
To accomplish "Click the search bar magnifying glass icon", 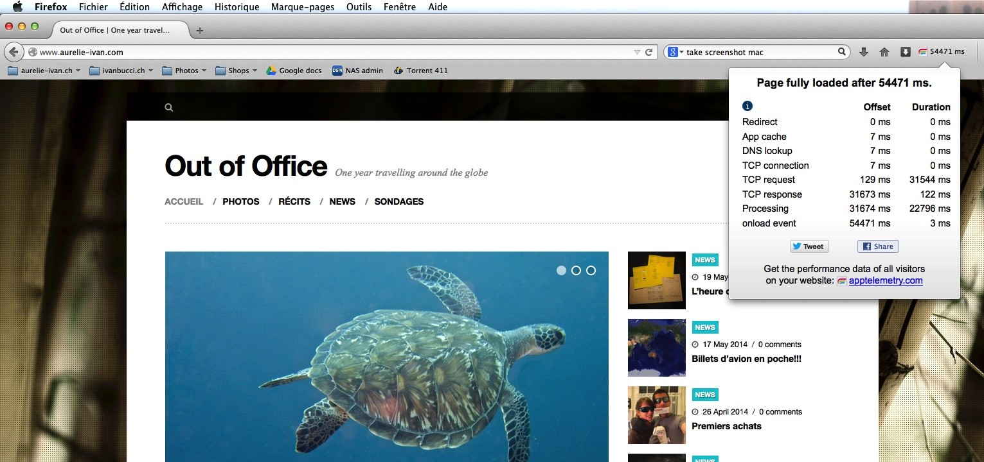I will (841, 52).
